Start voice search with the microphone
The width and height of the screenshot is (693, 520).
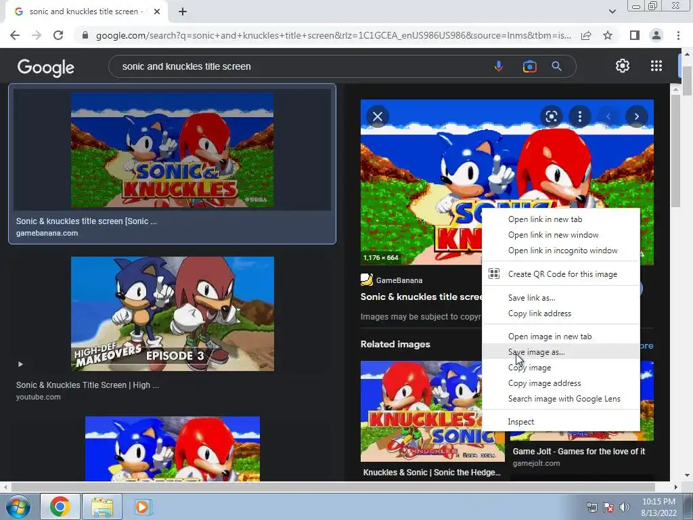499,66
